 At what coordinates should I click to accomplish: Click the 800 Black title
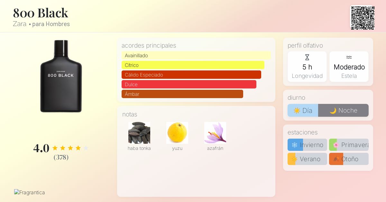[41, 13]
